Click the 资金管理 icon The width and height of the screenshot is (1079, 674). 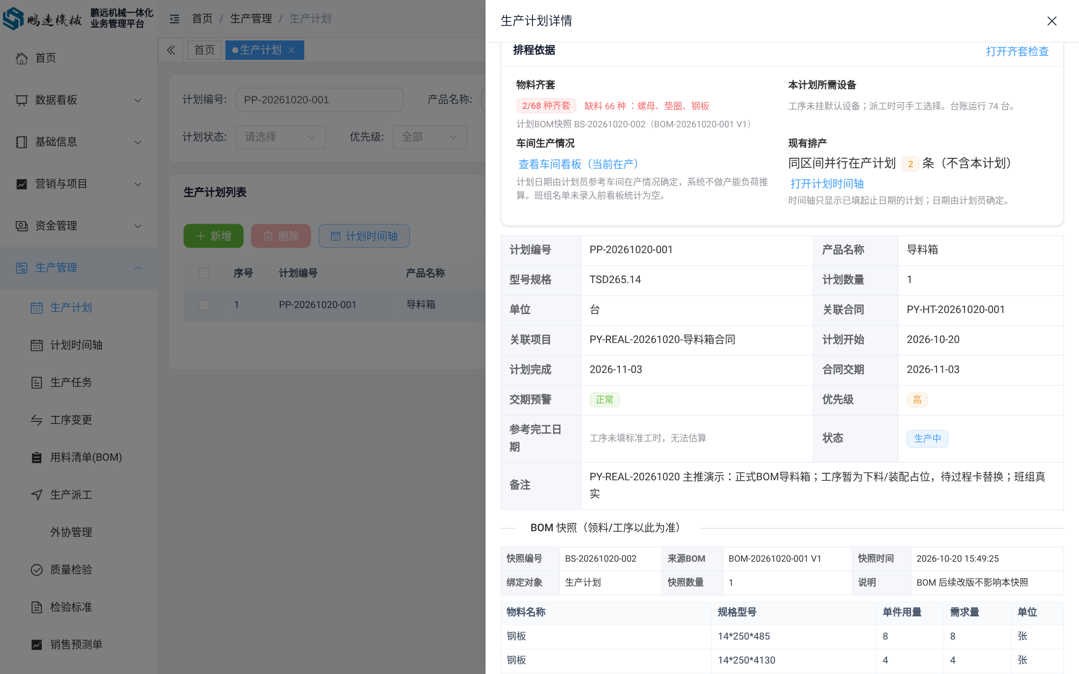(x=21, y=226)
